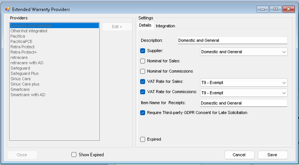Enable the Nominal for Sales checkbox
This screenshot has height=165, width=299.
(143, 61)
